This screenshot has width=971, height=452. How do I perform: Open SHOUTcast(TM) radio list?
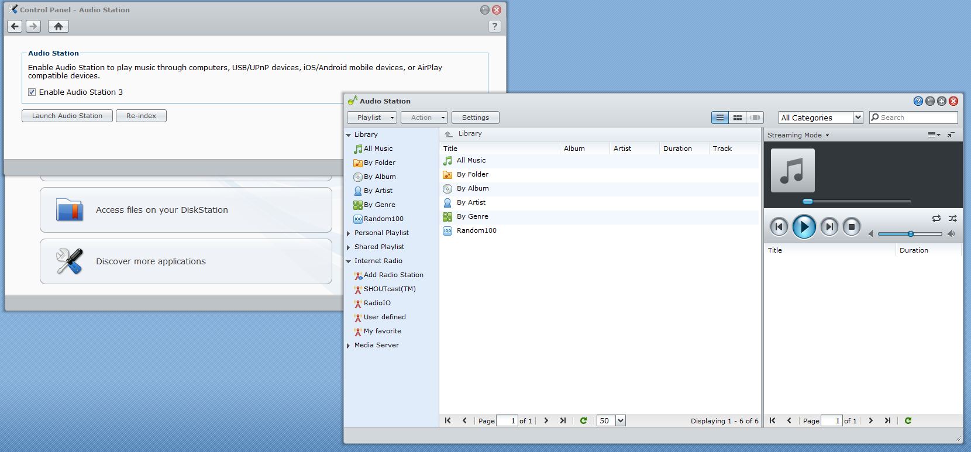[x=390, y=289]
